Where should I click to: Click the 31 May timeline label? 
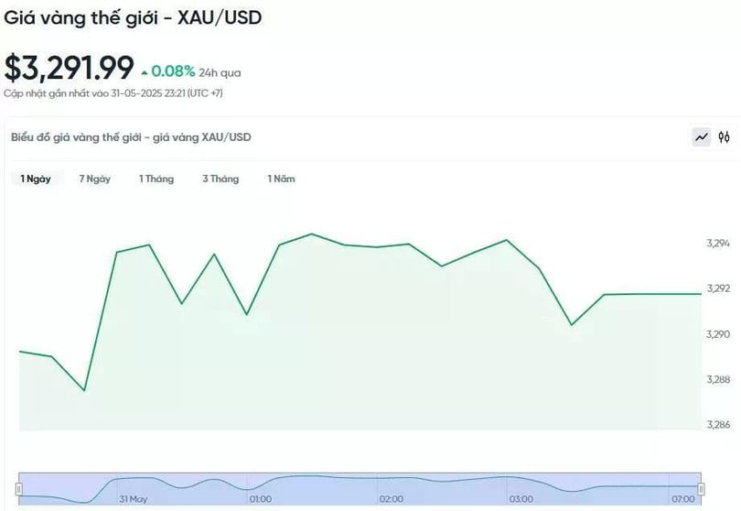tap(133, 499)
